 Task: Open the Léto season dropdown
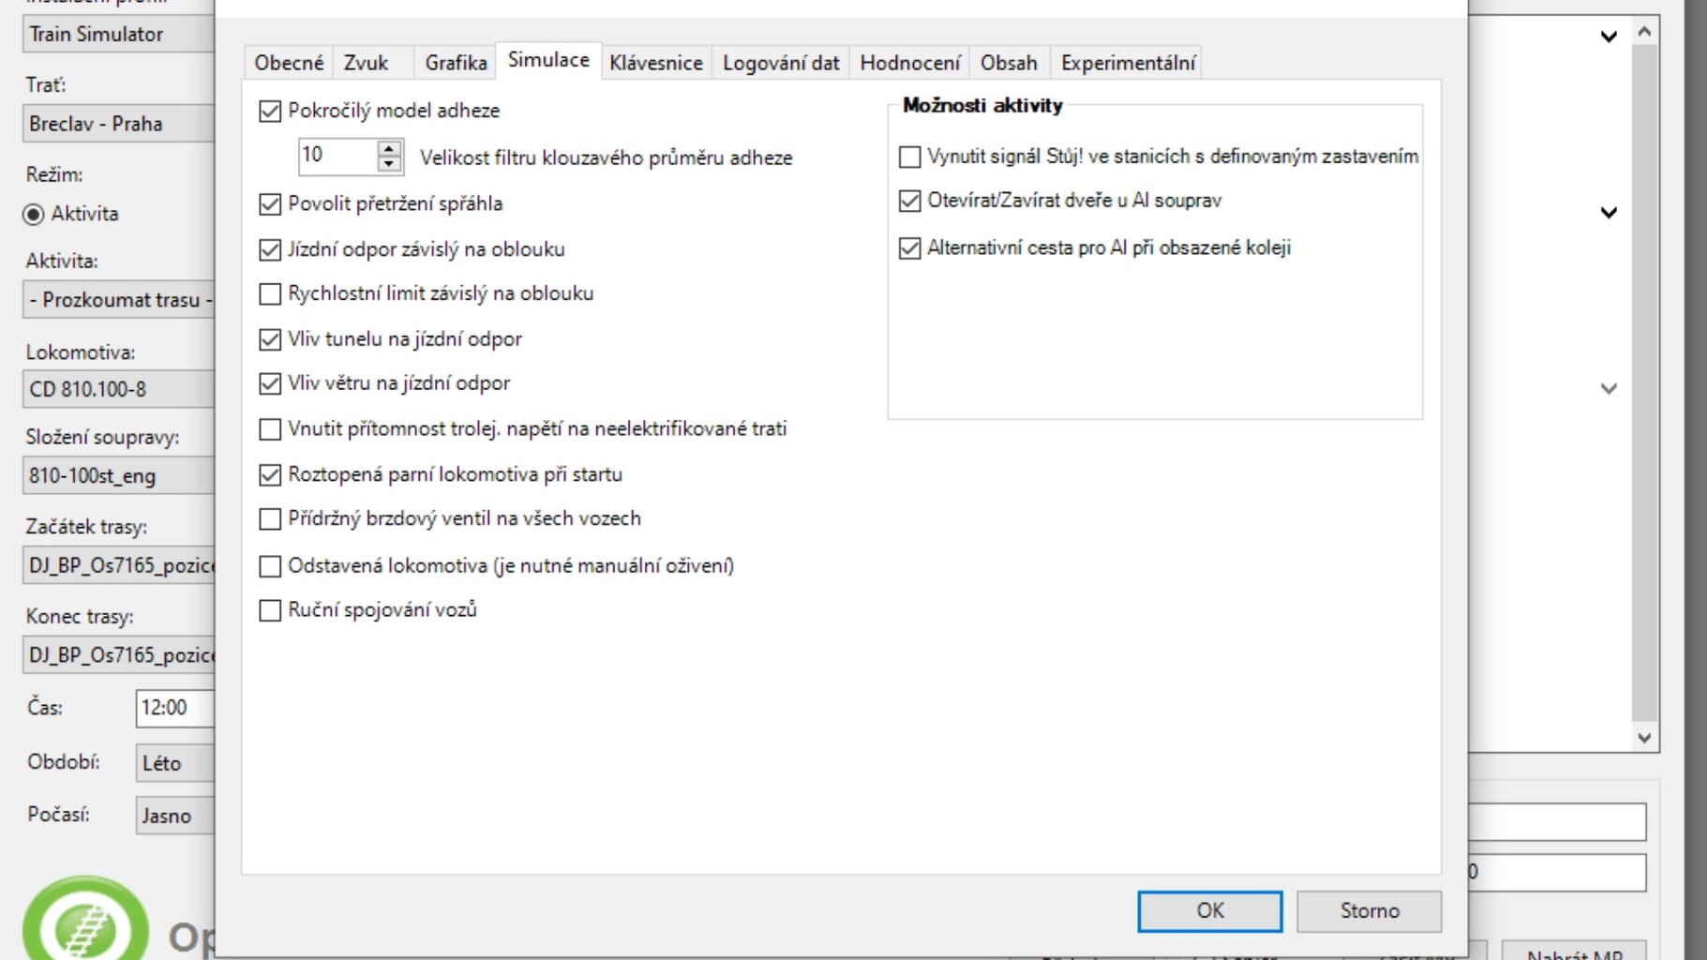pos(176,763)
